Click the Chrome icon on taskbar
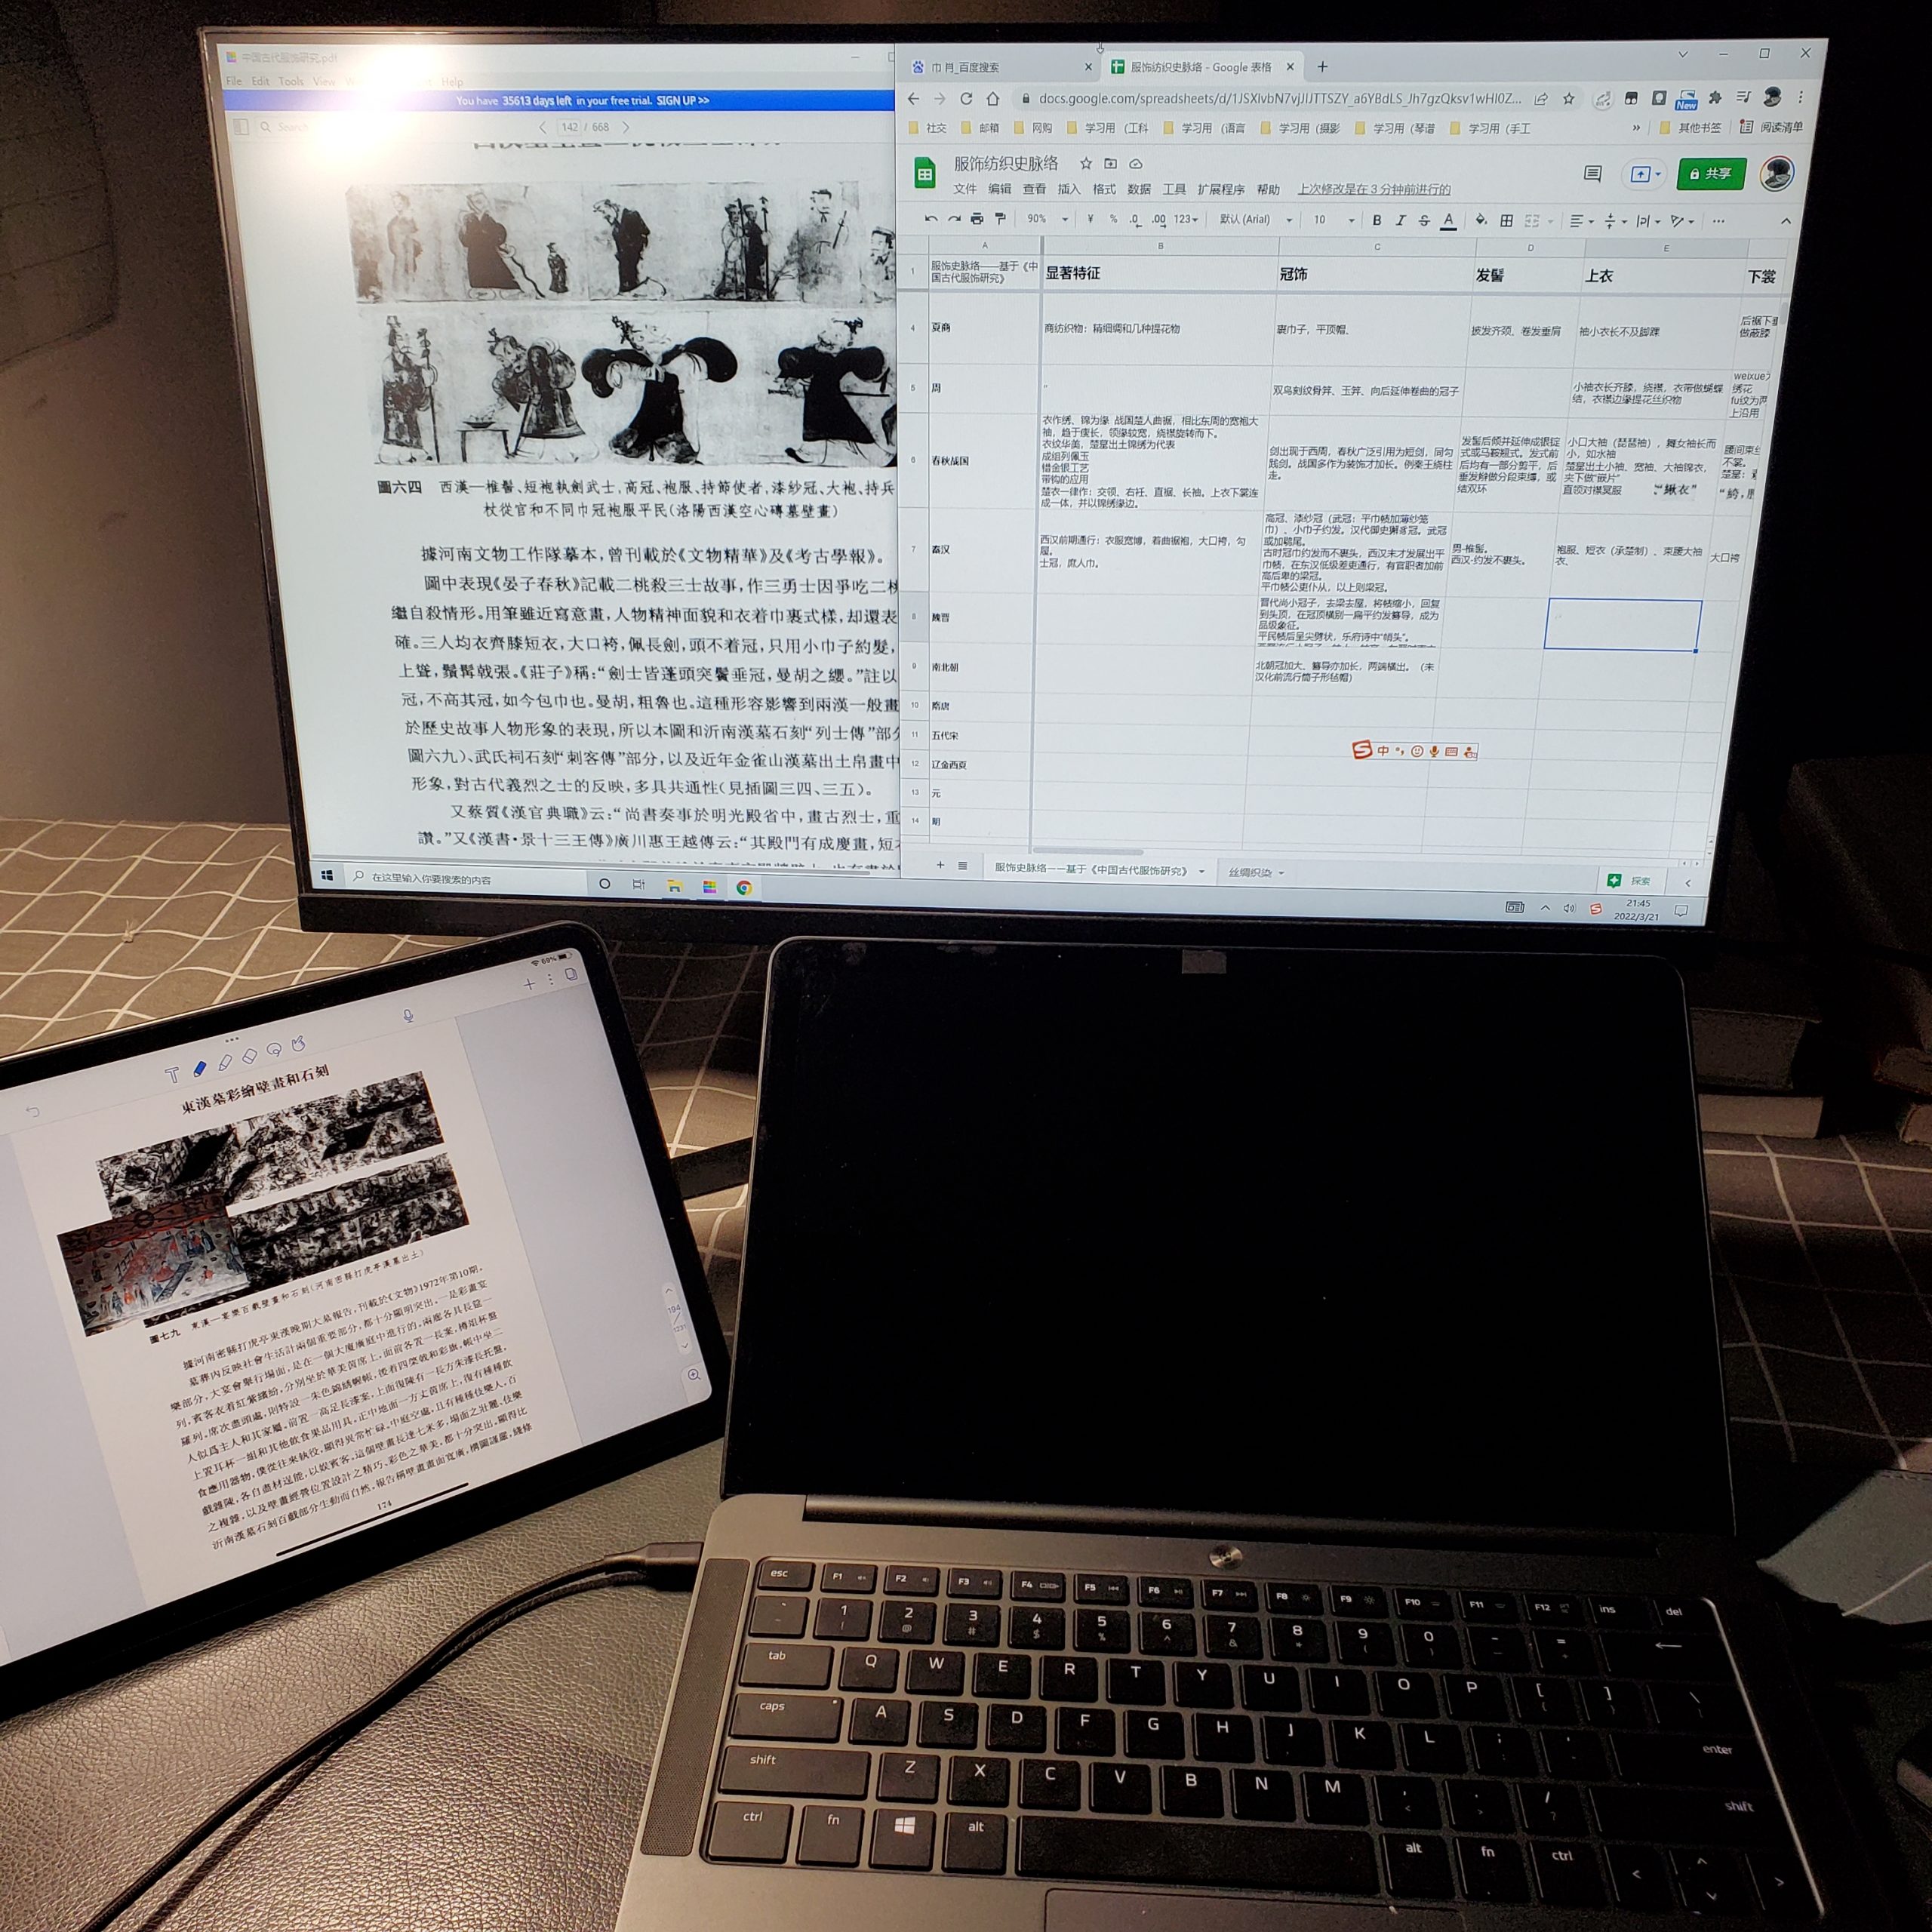This screenshot has height=1932, width=1932. coord(744,887)
